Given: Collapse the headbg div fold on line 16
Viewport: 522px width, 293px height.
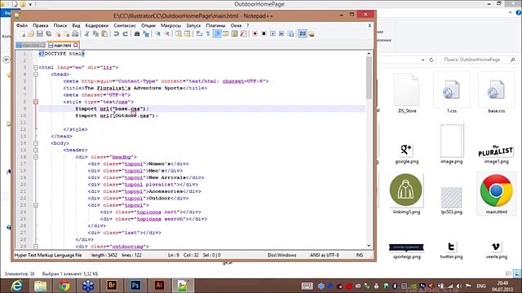Looking at the screenshot, I should coord(36,157).
